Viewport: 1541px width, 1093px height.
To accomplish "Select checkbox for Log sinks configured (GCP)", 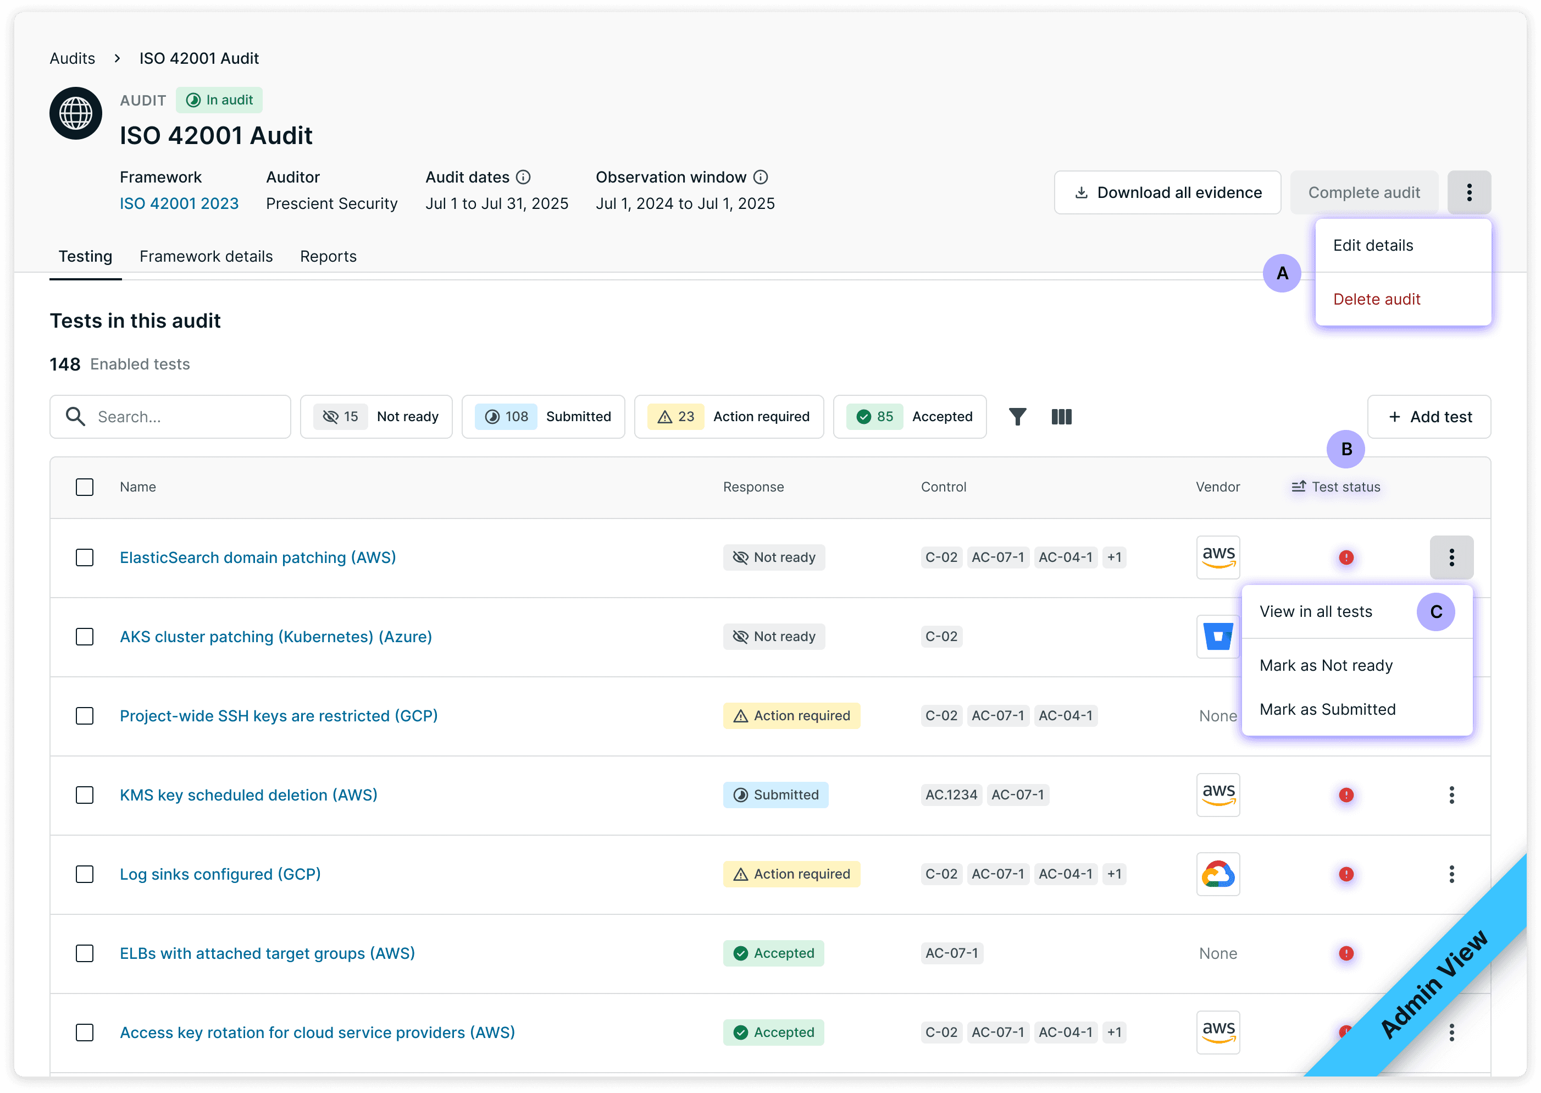I will 85,874.
